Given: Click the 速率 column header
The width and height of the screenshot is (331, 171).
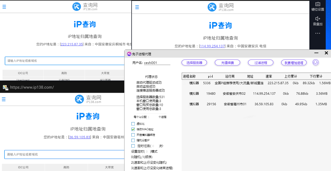Looking at the screenshot, I should [x=269, y=76].
